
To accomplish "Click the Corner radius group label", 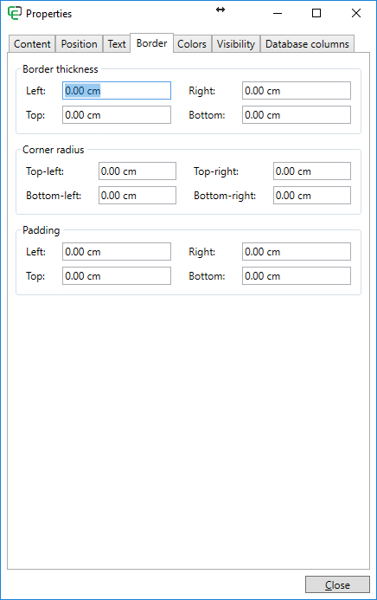I will [53, 150].
